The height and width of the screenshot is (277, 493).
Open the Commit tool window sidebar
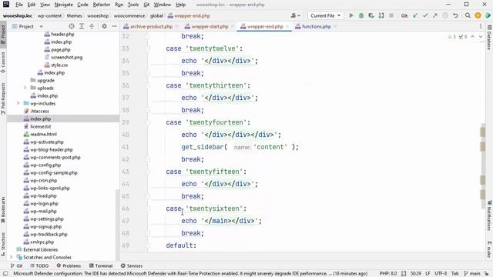[x=3, y=62]
